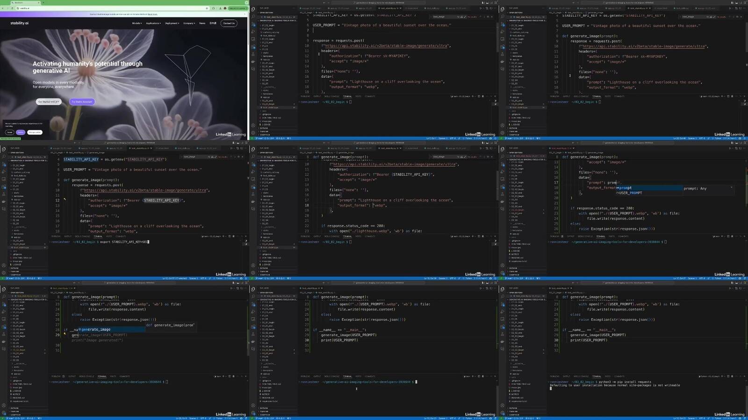748x420 pixels.
Task: Bookmark the page with the star icon
Action: pos(207,8)
